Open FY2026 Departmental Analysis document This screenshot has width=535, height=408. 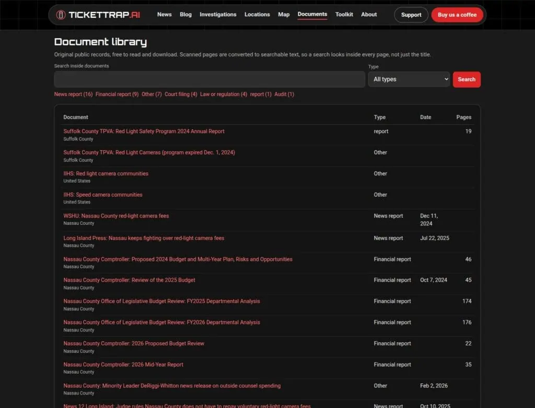[162, 322]
